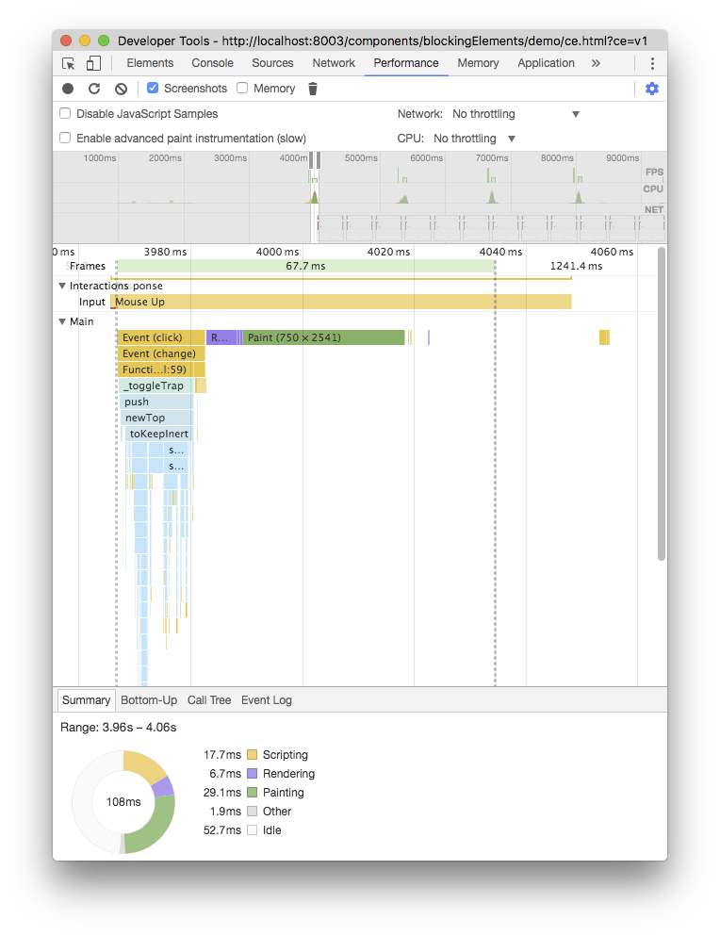
Task: Collapse the Main thread section
Action: pyautogui.click(x=62, y=321)
